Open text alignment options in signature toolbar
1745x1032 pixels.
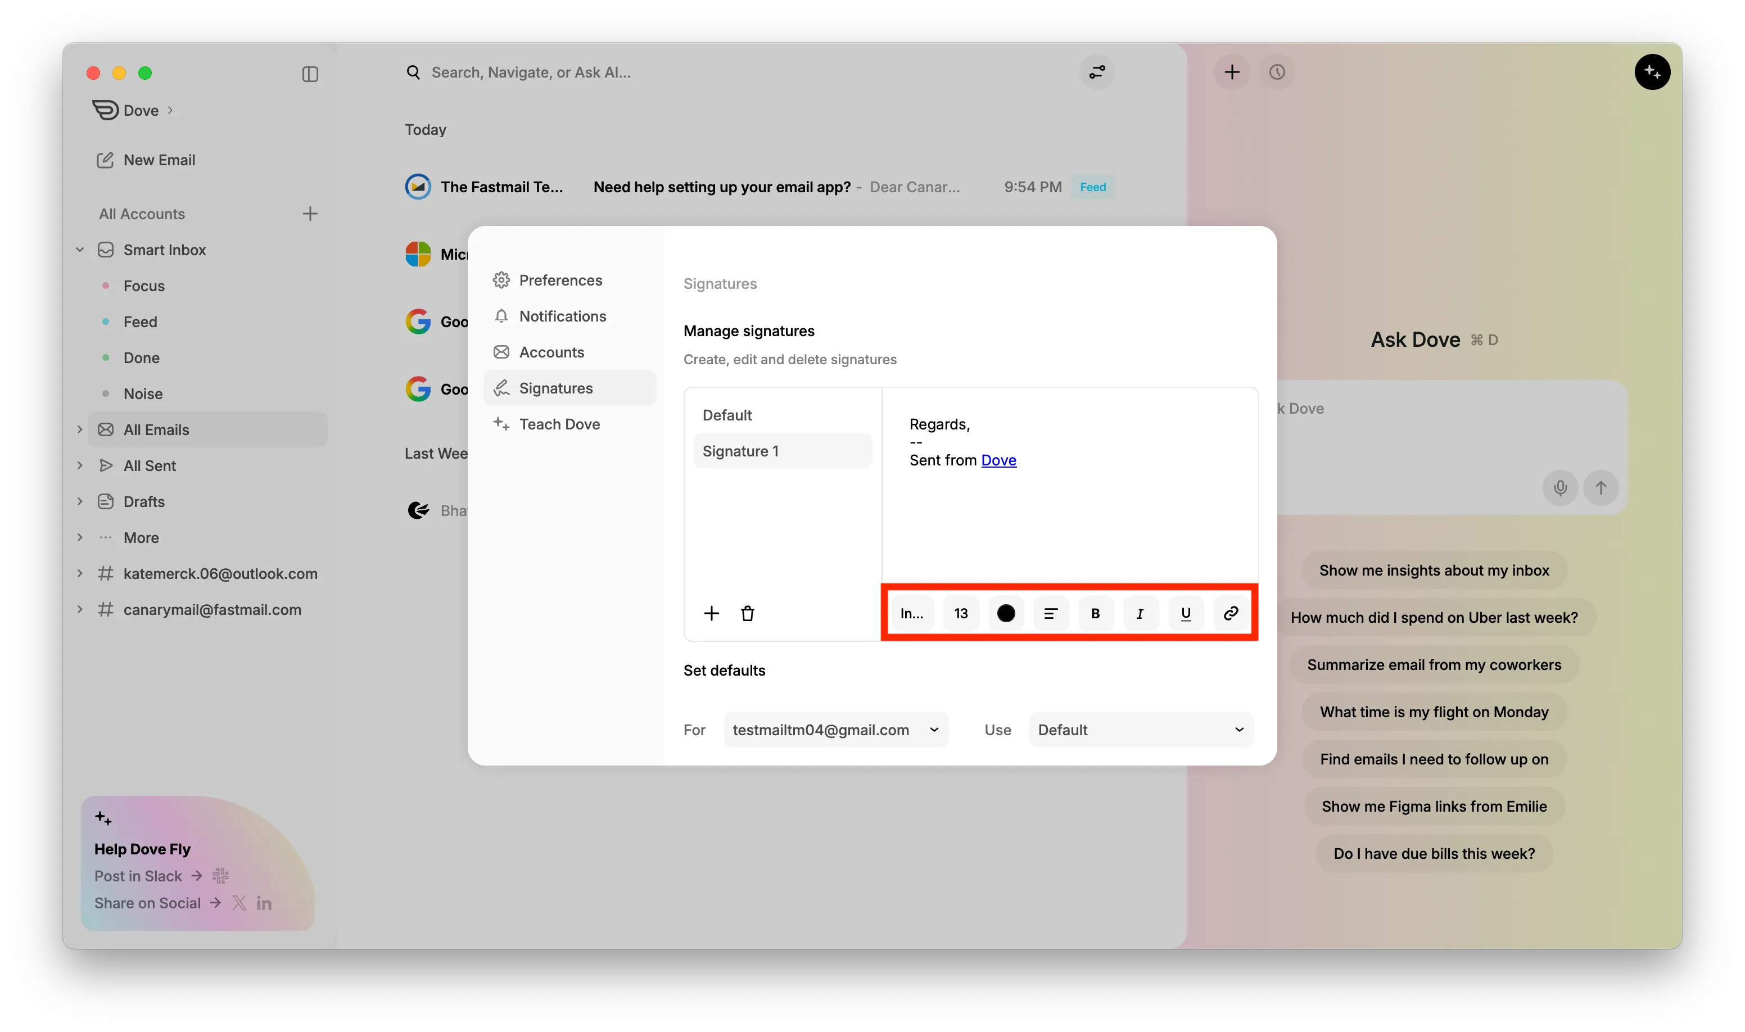coord(1050,613)
